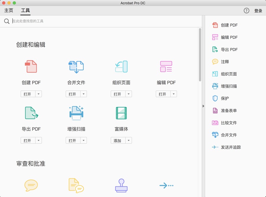
Task: Click 增强扫描 label in main grid
Action: (x=76, y=129)
